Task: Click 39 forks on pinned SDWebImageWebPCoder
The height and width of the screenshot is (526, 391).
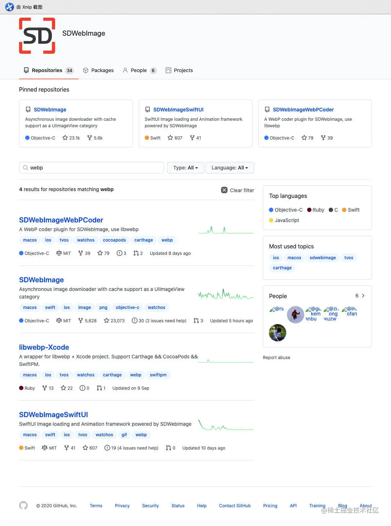Action: point(327,138)
